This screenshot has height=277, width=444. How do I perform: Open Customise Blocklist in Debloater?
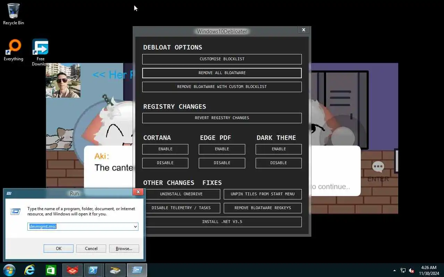(222, 59)
